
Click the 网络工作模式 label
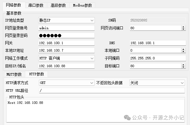click(x=16, y=58)
